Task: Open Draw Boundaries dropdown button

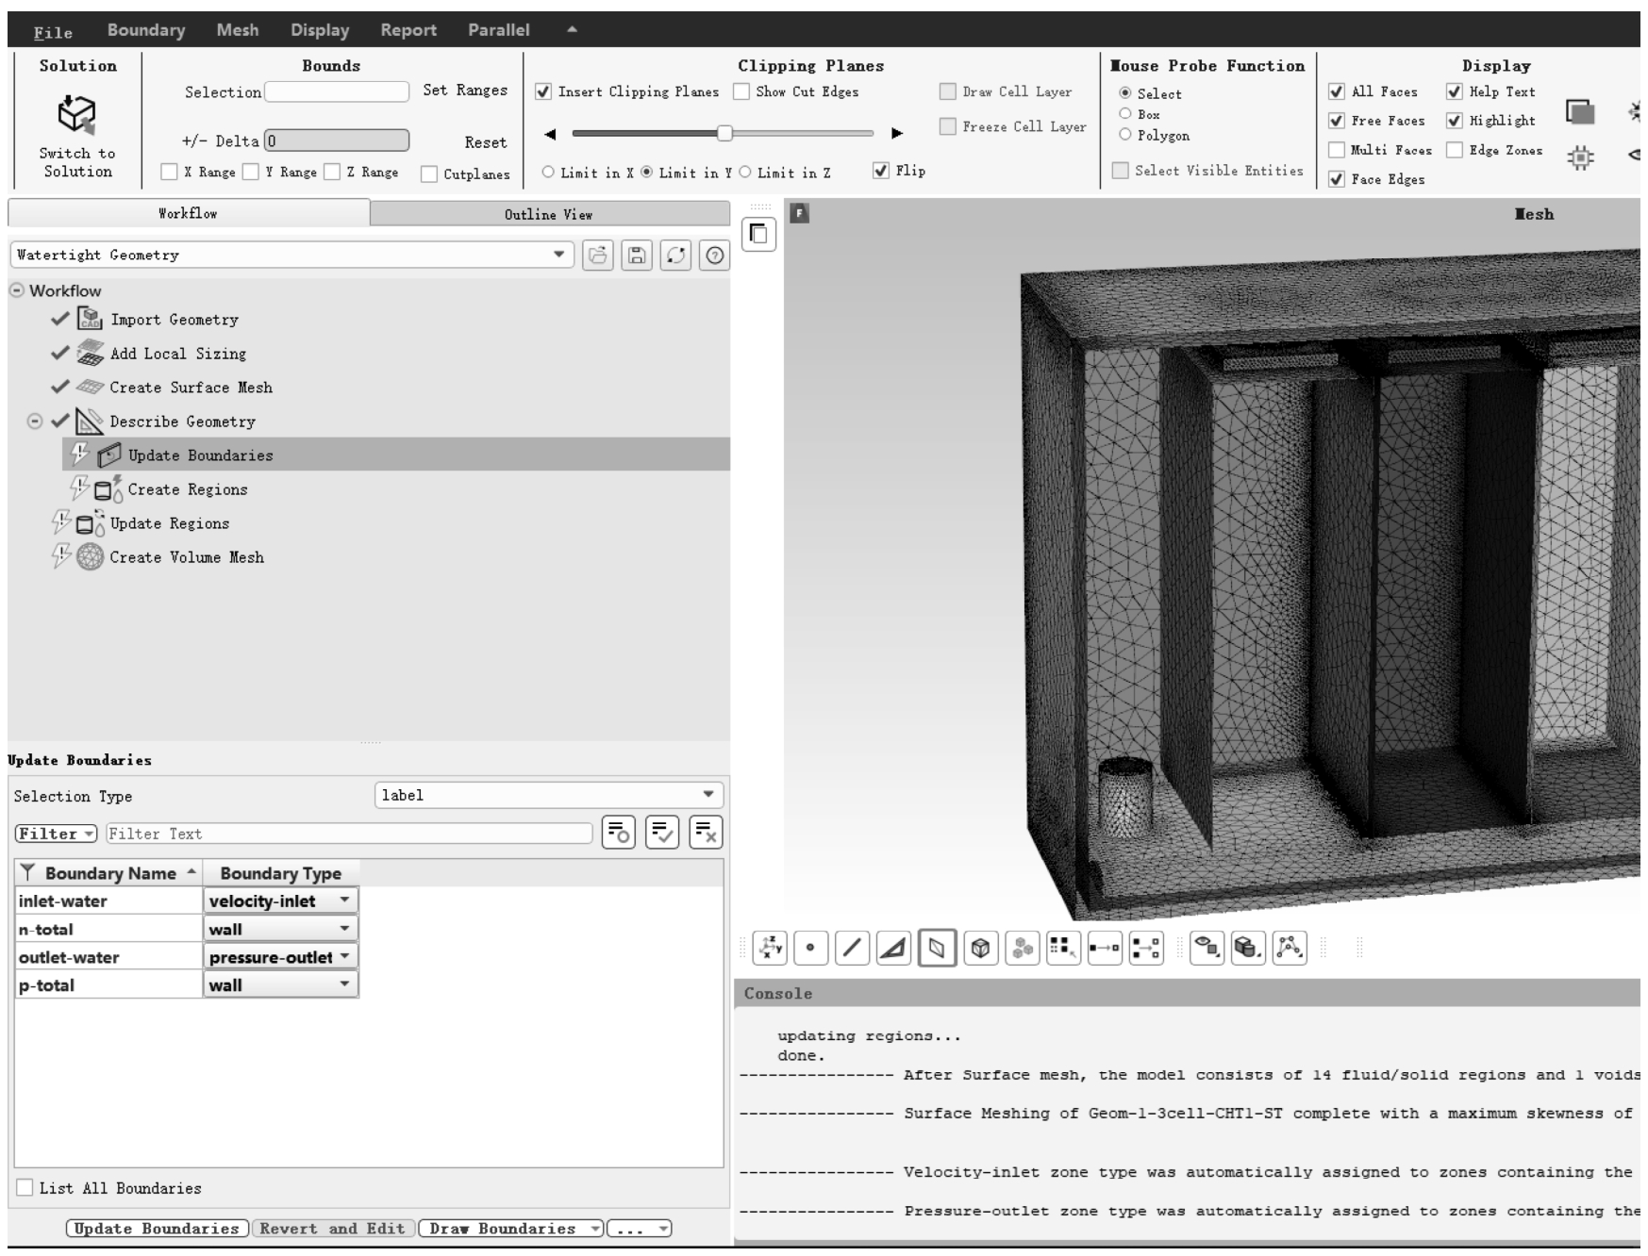Action: (x=512, y=1229)
